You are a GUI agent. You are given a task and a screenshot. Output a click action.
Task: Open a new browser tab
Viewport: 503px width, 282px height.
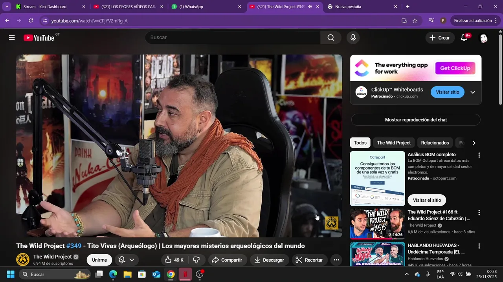click(x=408, y=7)
